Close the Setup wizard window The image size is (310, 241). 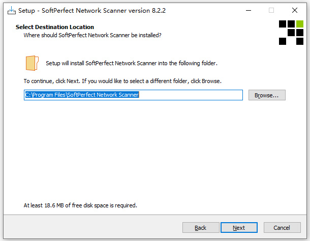coord(295,10)
